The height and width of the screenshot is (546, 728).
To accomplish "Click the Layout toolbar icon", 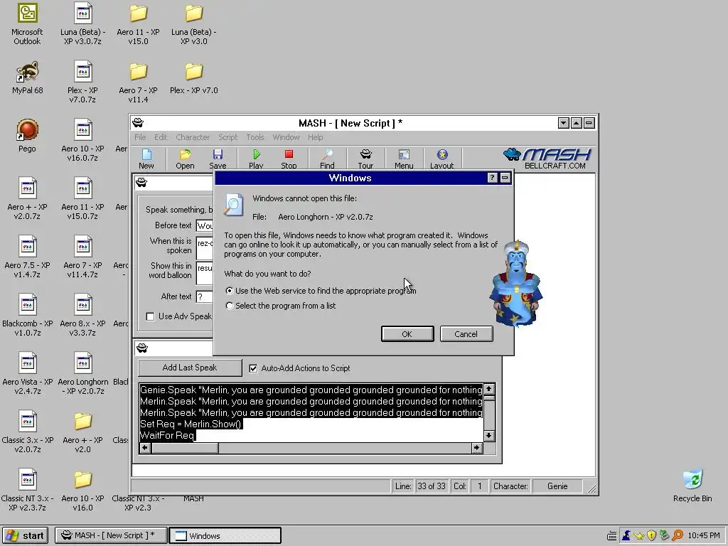I will [441, 159].
